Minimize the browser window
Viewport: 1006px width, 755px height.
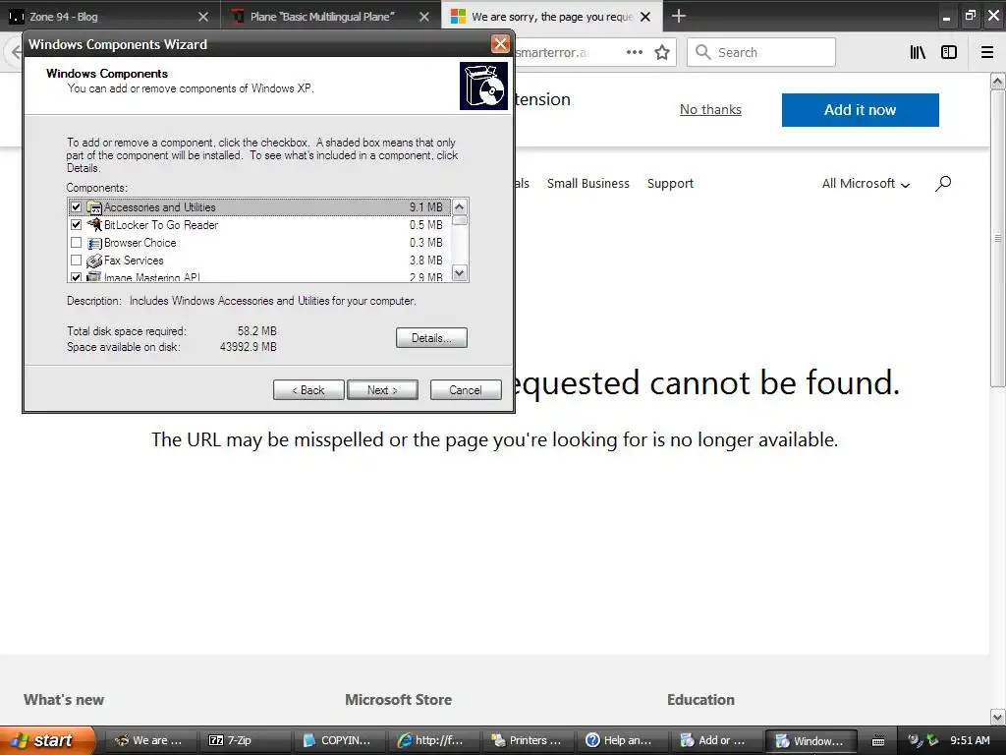click(946, 18)
